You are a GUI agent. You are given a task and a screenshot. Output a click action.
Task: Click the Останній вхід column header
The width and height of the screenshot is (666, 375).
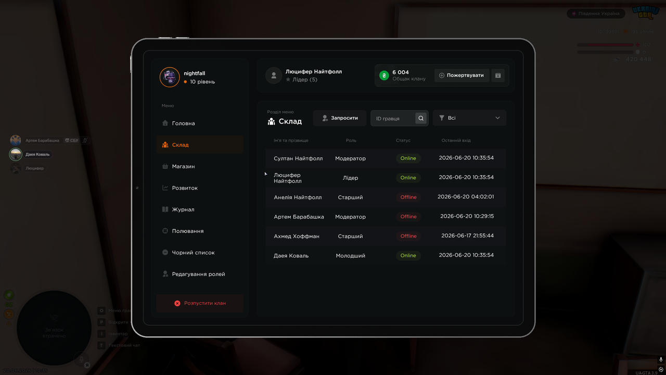pos(456,141)
